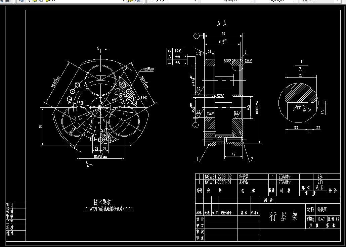Select part code NGW31-2203-02

pos(218,177)
